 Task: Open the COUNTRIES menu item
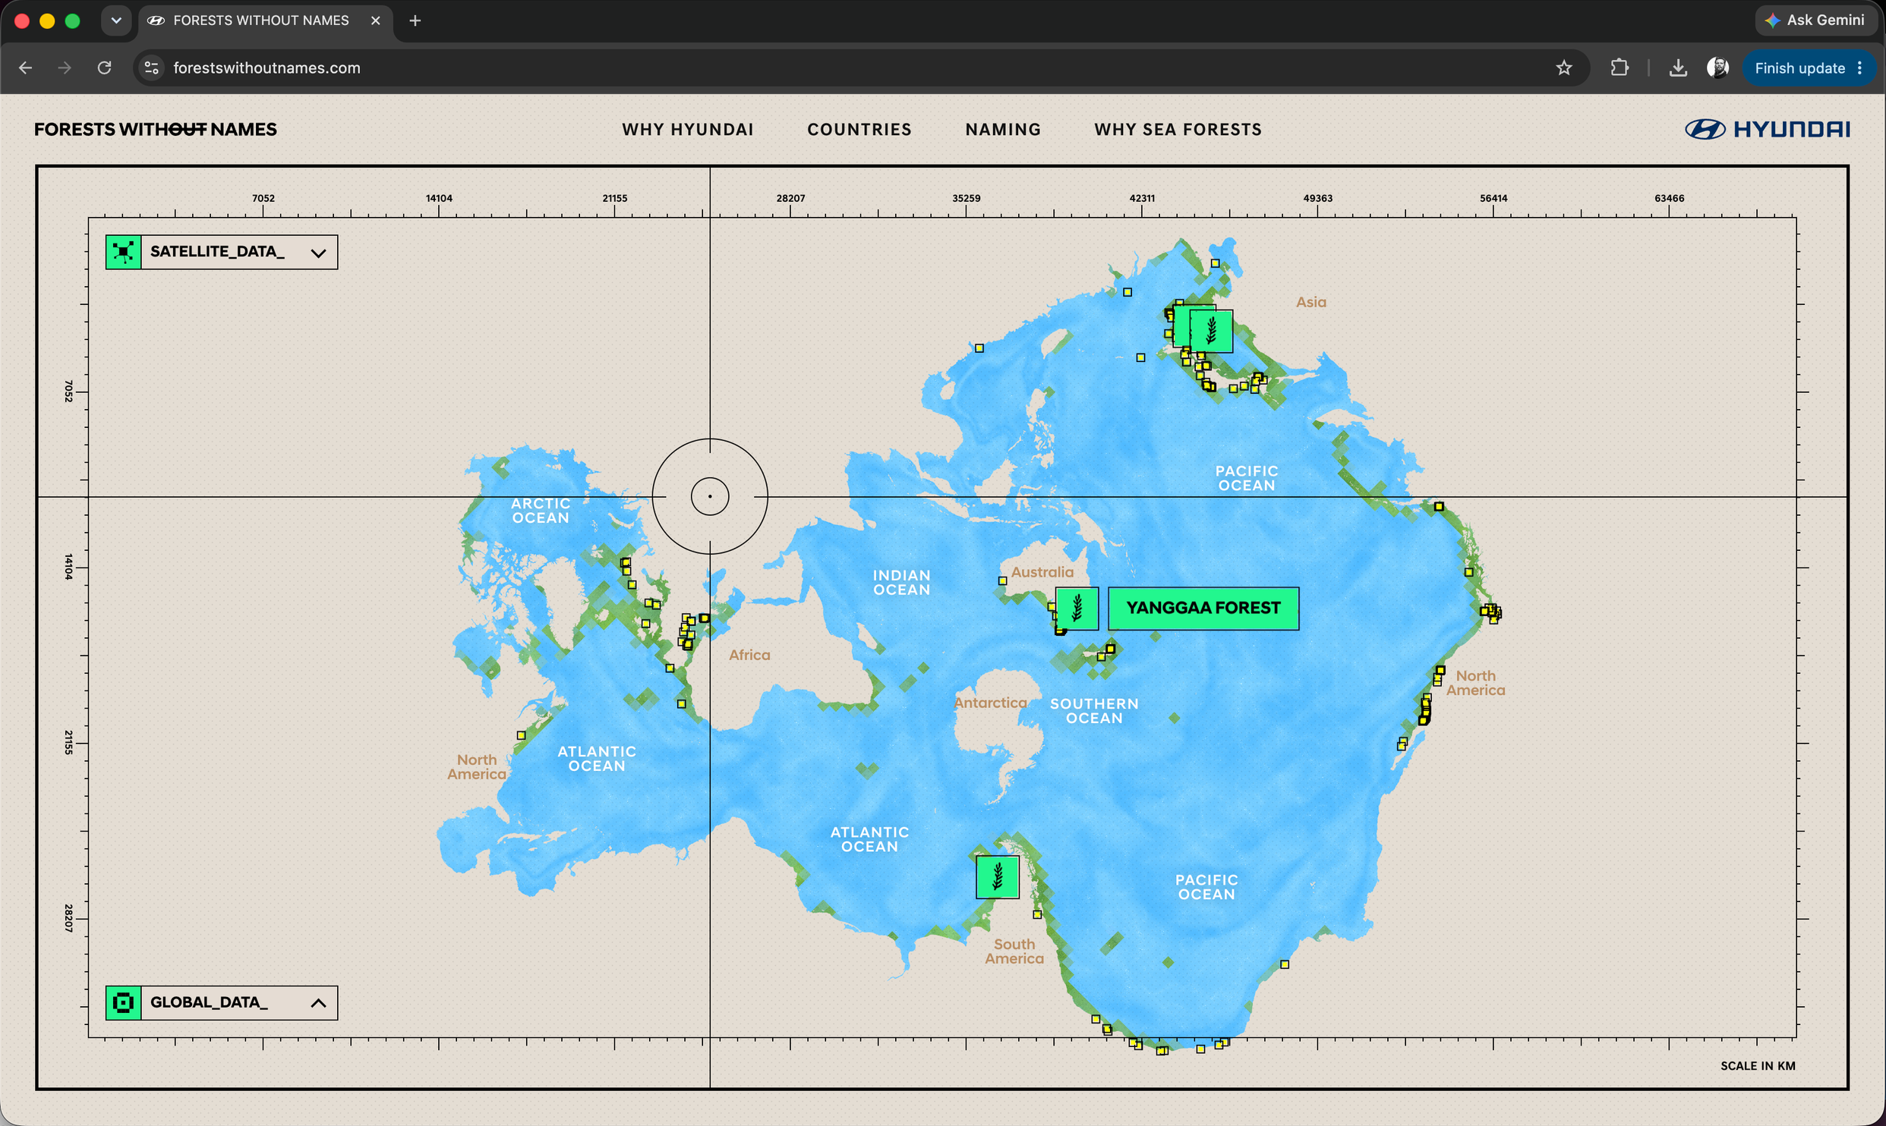tap(859, 130)
